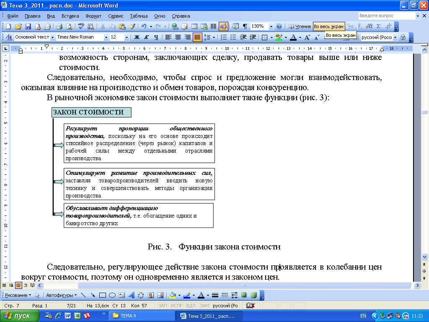Open the Вставка menu
This screenshot has width=429, height=322.
coord(70,16)
